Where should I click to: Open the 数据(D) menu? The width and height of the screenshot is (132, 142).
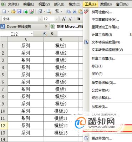[106, 4]
